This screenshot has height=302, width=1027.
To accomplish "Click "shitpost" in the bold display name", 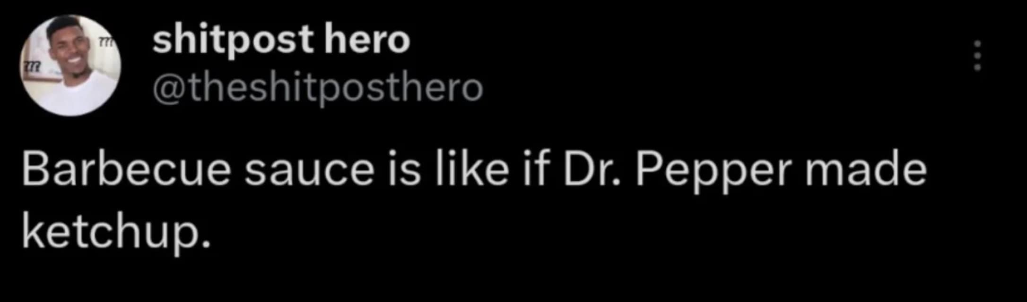I will click(233, 41).
